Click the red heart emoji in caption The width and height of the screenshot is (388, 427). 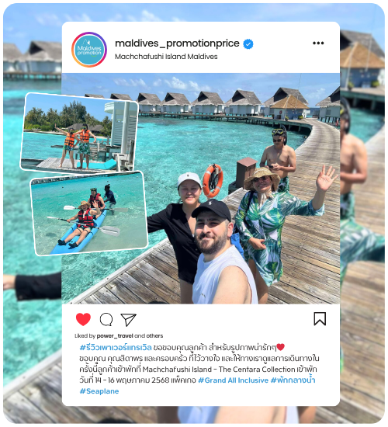[x=280, y=347]
